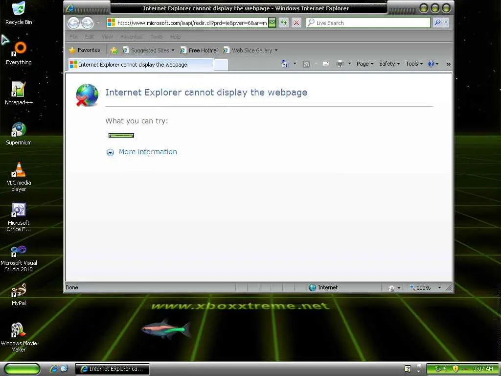The height and width of the screenshot is (376, 501).
Task: Select the Microsoft Visual Studio 2010 icon
Action: [19, 258]
